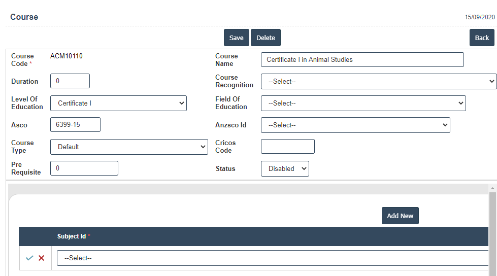Click the subject panel vertical scrollbar
Image resolution: width=497 pixels, height=276 pixels.
pos(492,228)
